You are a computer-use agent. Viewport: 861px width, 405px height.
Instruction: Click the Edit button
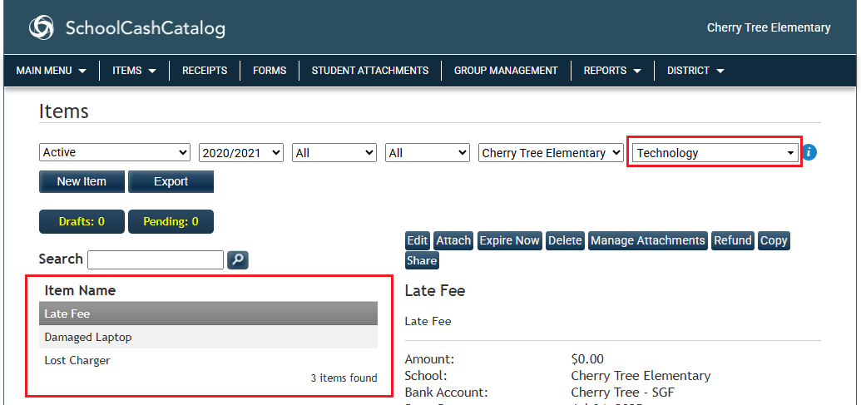(418, 240)
